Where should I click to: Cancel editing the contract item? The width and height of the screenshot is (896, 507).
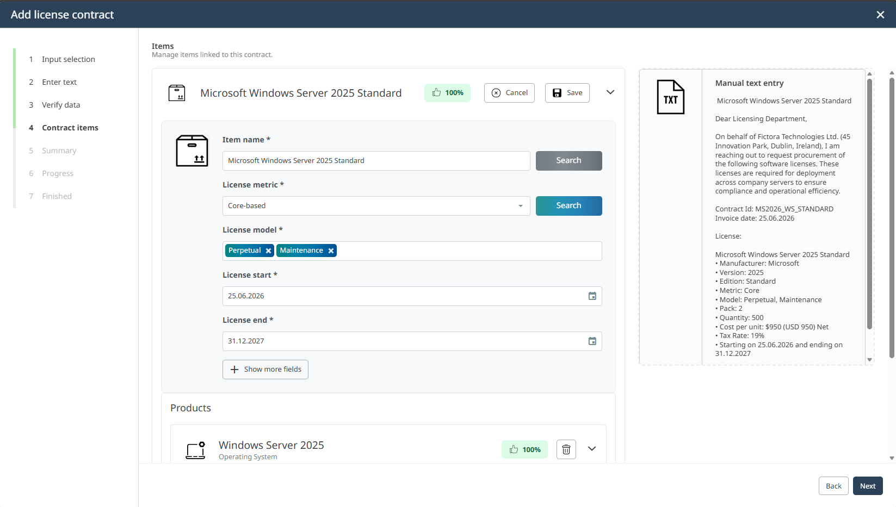click(x=509, y=93)
